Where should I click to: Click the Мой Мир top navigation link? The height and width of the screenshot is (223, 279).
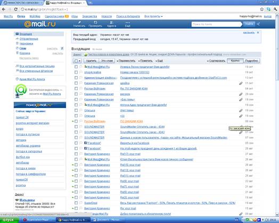pos(35,16)
